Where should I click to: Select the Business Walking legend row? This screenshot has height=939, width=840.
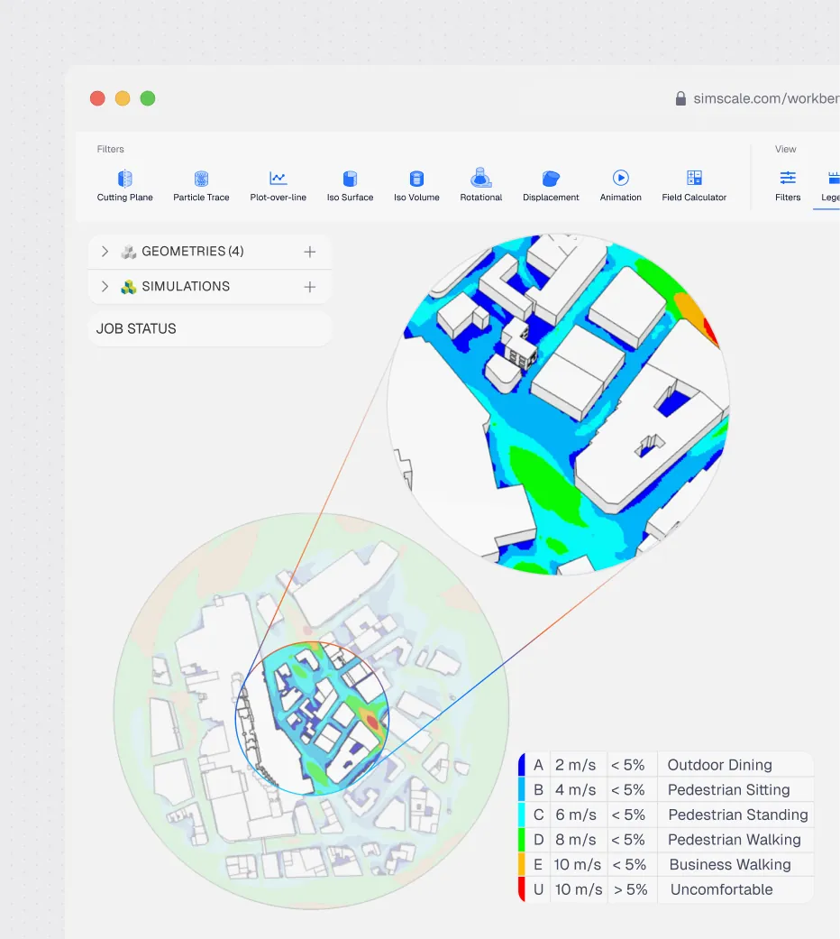tap(666, 864)
